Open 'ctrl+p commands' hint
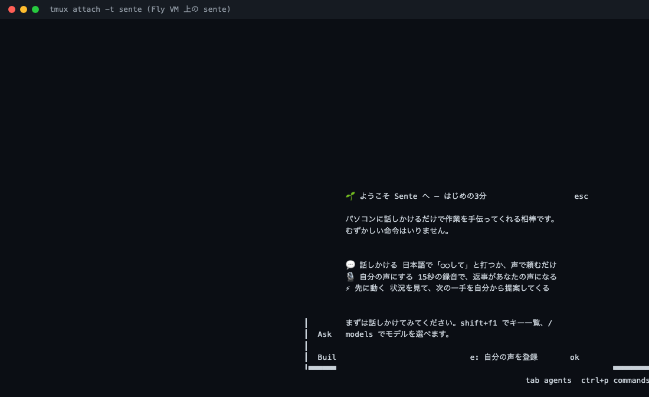 coord(615,380)
